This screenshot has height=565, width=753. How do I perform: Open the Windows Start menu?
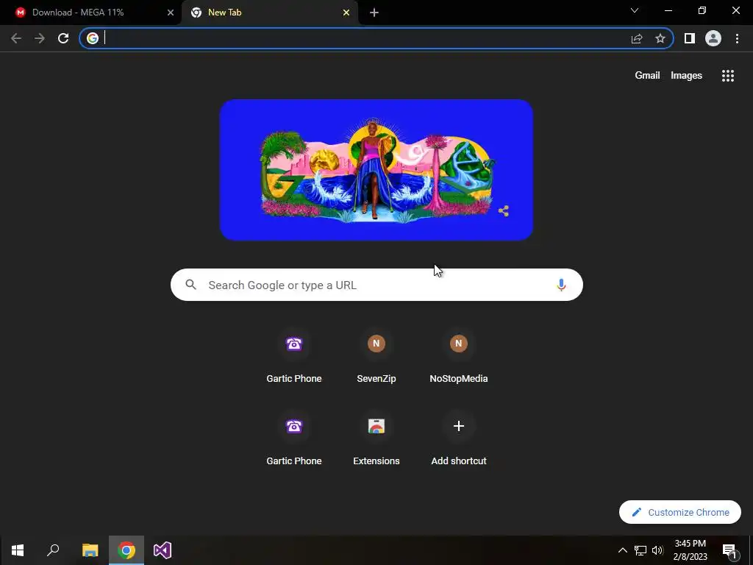tap(18, 550)
